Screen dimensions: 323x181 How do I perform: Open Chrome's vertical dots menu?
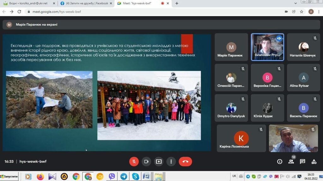click(319, 12)
